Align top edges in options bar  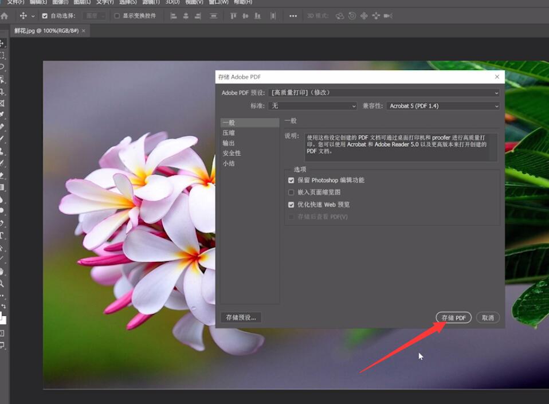click(233, 15)
